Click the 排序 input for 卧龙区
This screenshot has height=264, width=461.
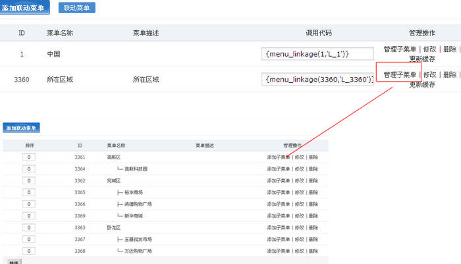point(29,227)
